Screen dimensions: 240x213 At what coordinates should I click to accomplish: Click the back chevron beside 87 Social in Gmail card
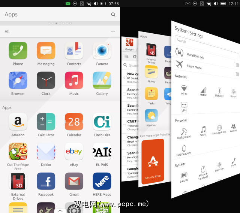coord(124,78)
